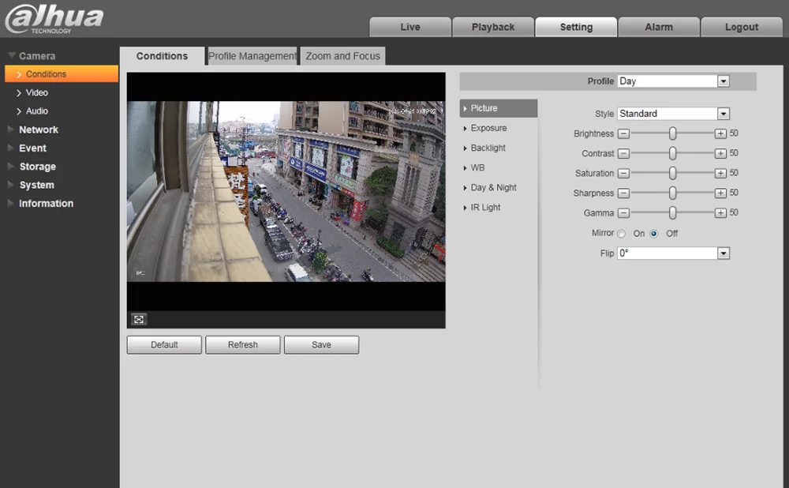Image resolution: width=789 pixels, height=488 pixels.
Task: Click the Brightness minus icon
Action: [x=623, y=133]
